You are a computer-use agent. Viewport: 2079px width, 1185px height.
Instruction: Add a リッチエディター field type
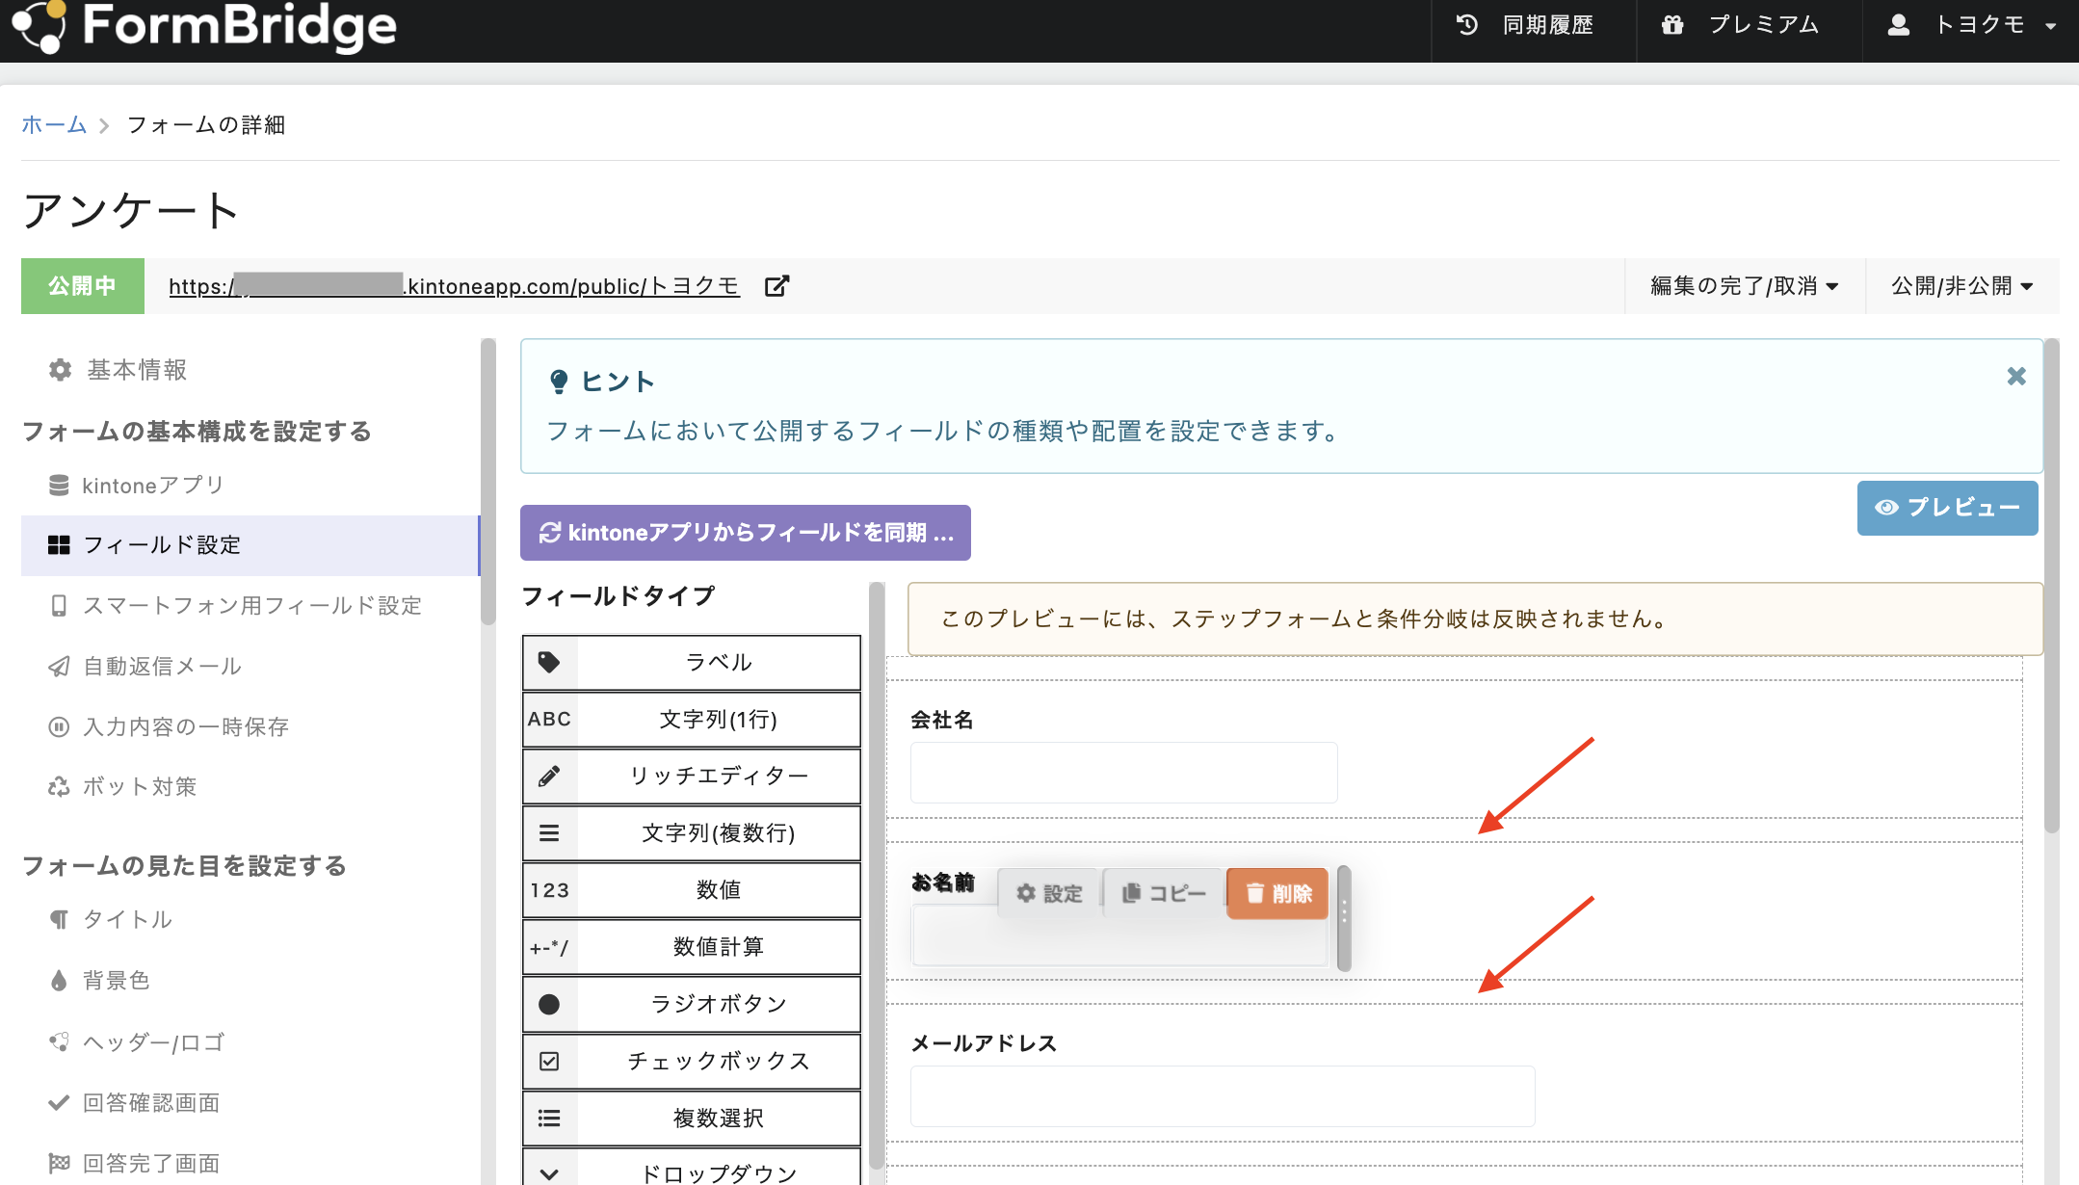(x=692, y=776)
